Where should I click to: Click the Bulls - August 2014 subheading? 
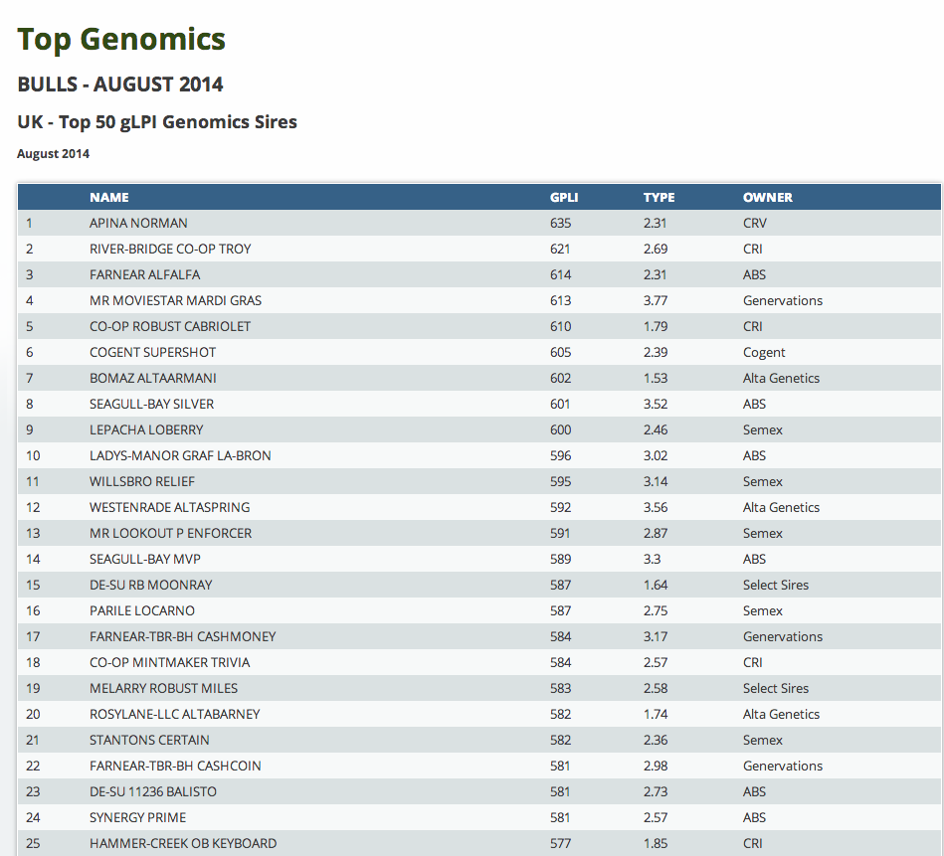tap(120, 85)
